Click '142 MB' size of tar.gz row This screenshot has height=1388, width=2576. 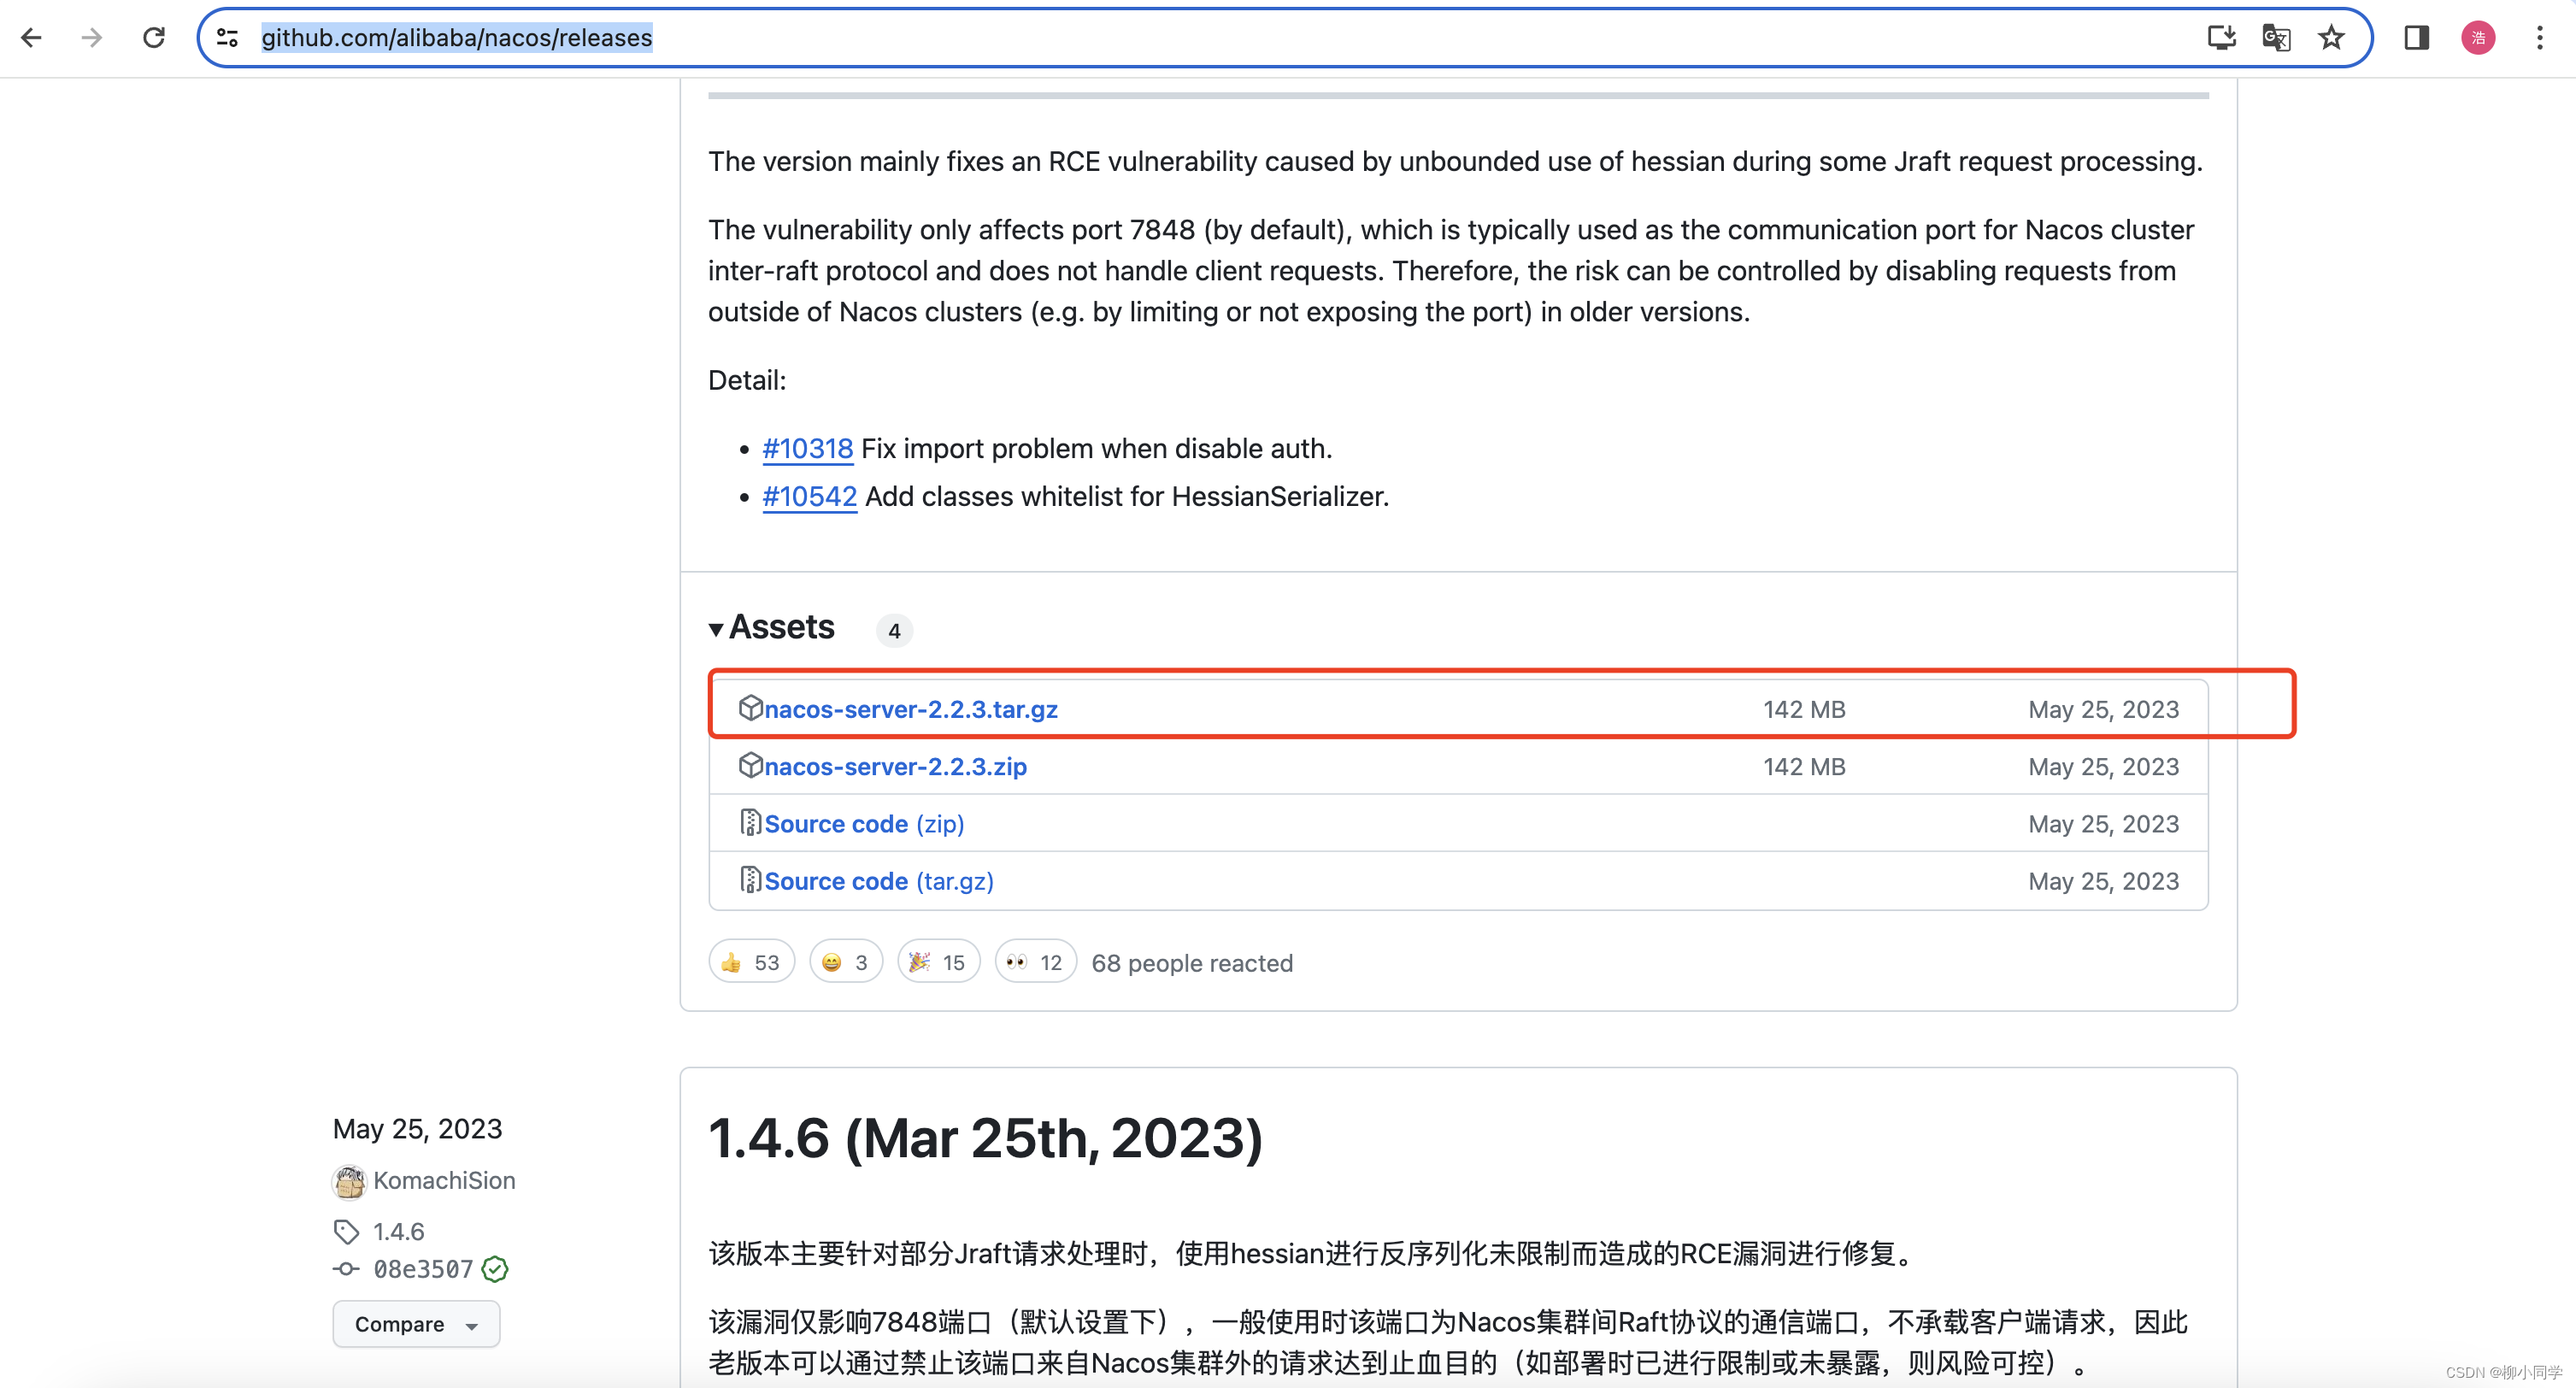coord(1804,709)
